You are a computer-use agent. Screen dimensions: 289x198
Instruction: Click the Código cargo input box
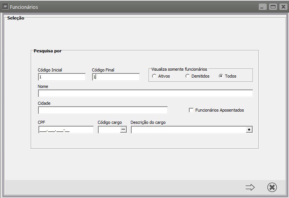click(109, 130)
